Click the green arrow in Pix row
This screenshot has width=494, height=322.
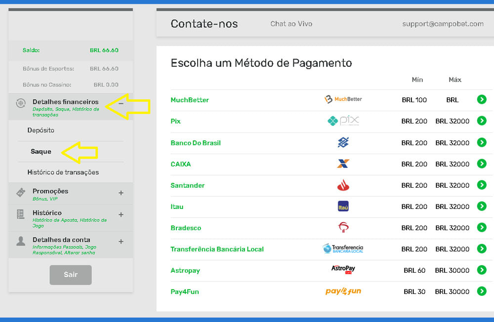[x=481, y=121]
